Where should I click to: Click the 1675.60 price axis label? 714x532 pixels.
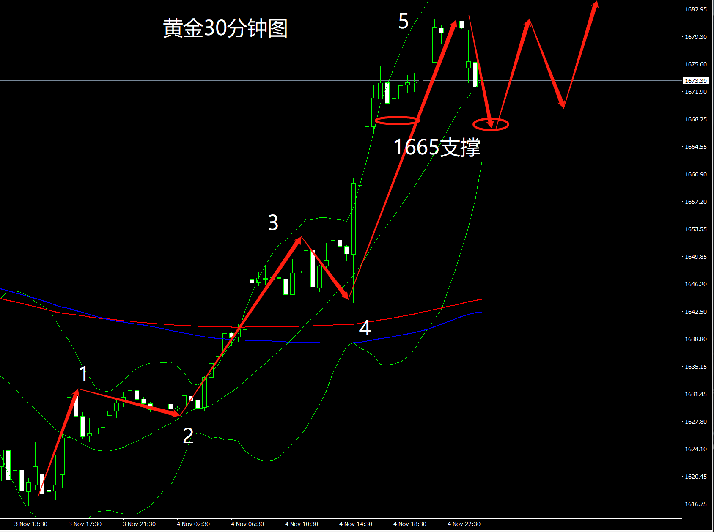(696, 64)
